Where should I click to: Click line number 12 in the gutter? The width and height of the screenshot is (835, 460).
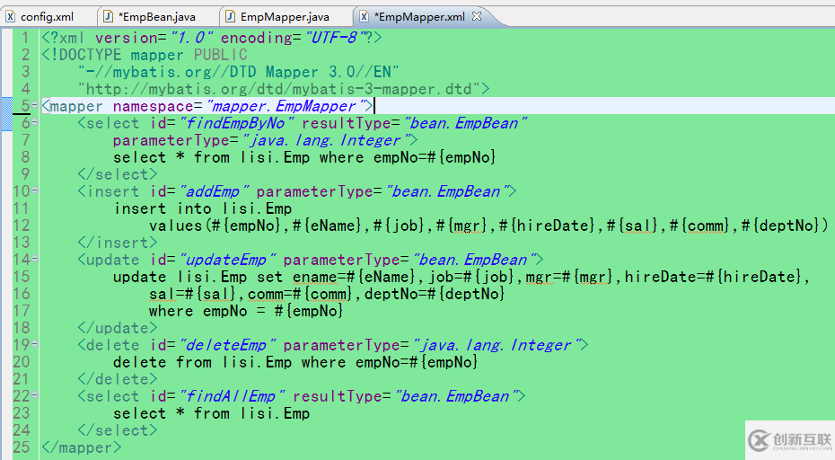(22, 226)
